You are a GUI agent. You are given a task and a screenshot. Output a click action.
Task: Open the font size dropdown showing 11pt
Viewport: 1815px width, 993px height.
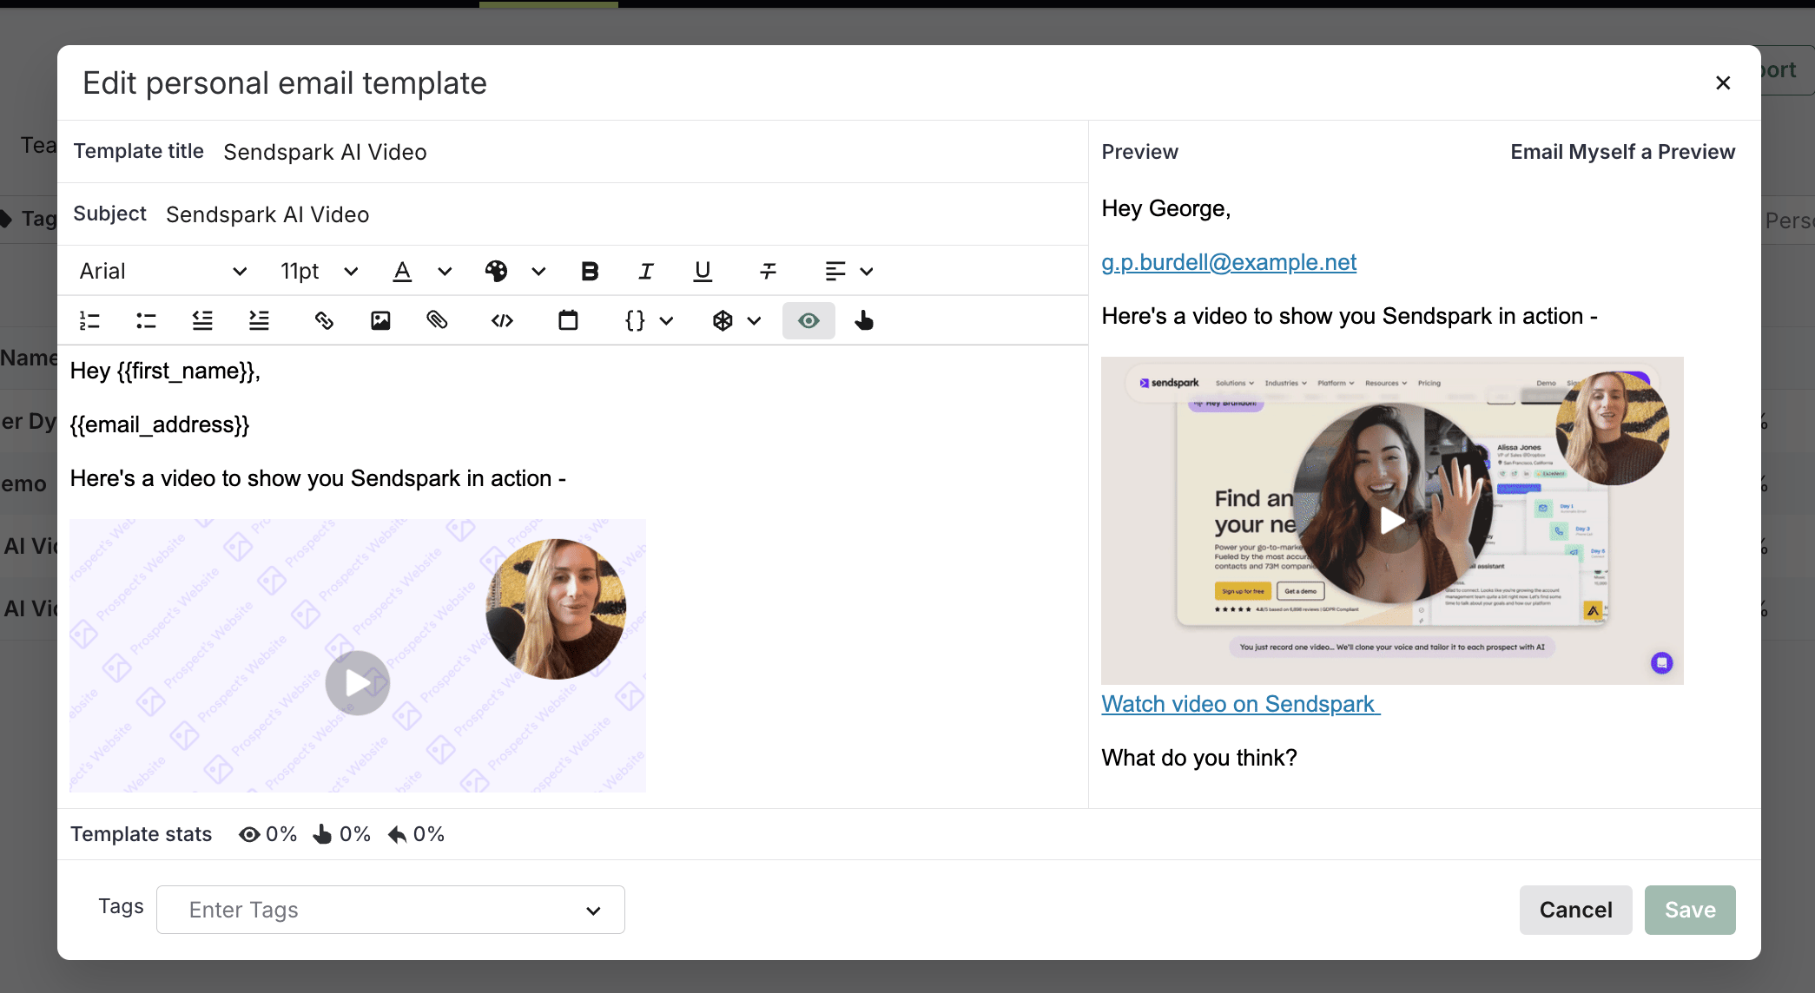319,272
